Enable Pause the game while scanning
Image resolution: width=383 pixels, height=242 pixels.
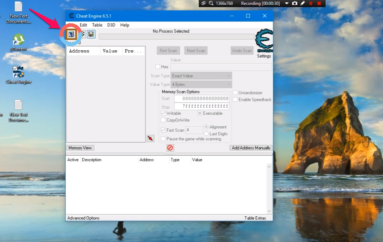pos(163,139)
